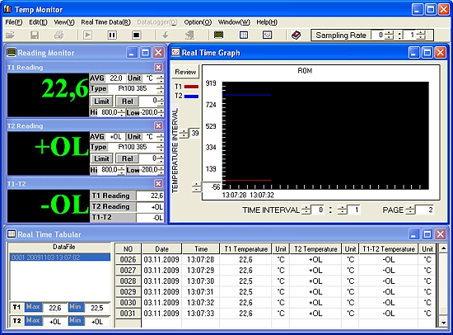Select table row number 0031
The height and width of the screenshot is (335, 453).
point(128,314)
